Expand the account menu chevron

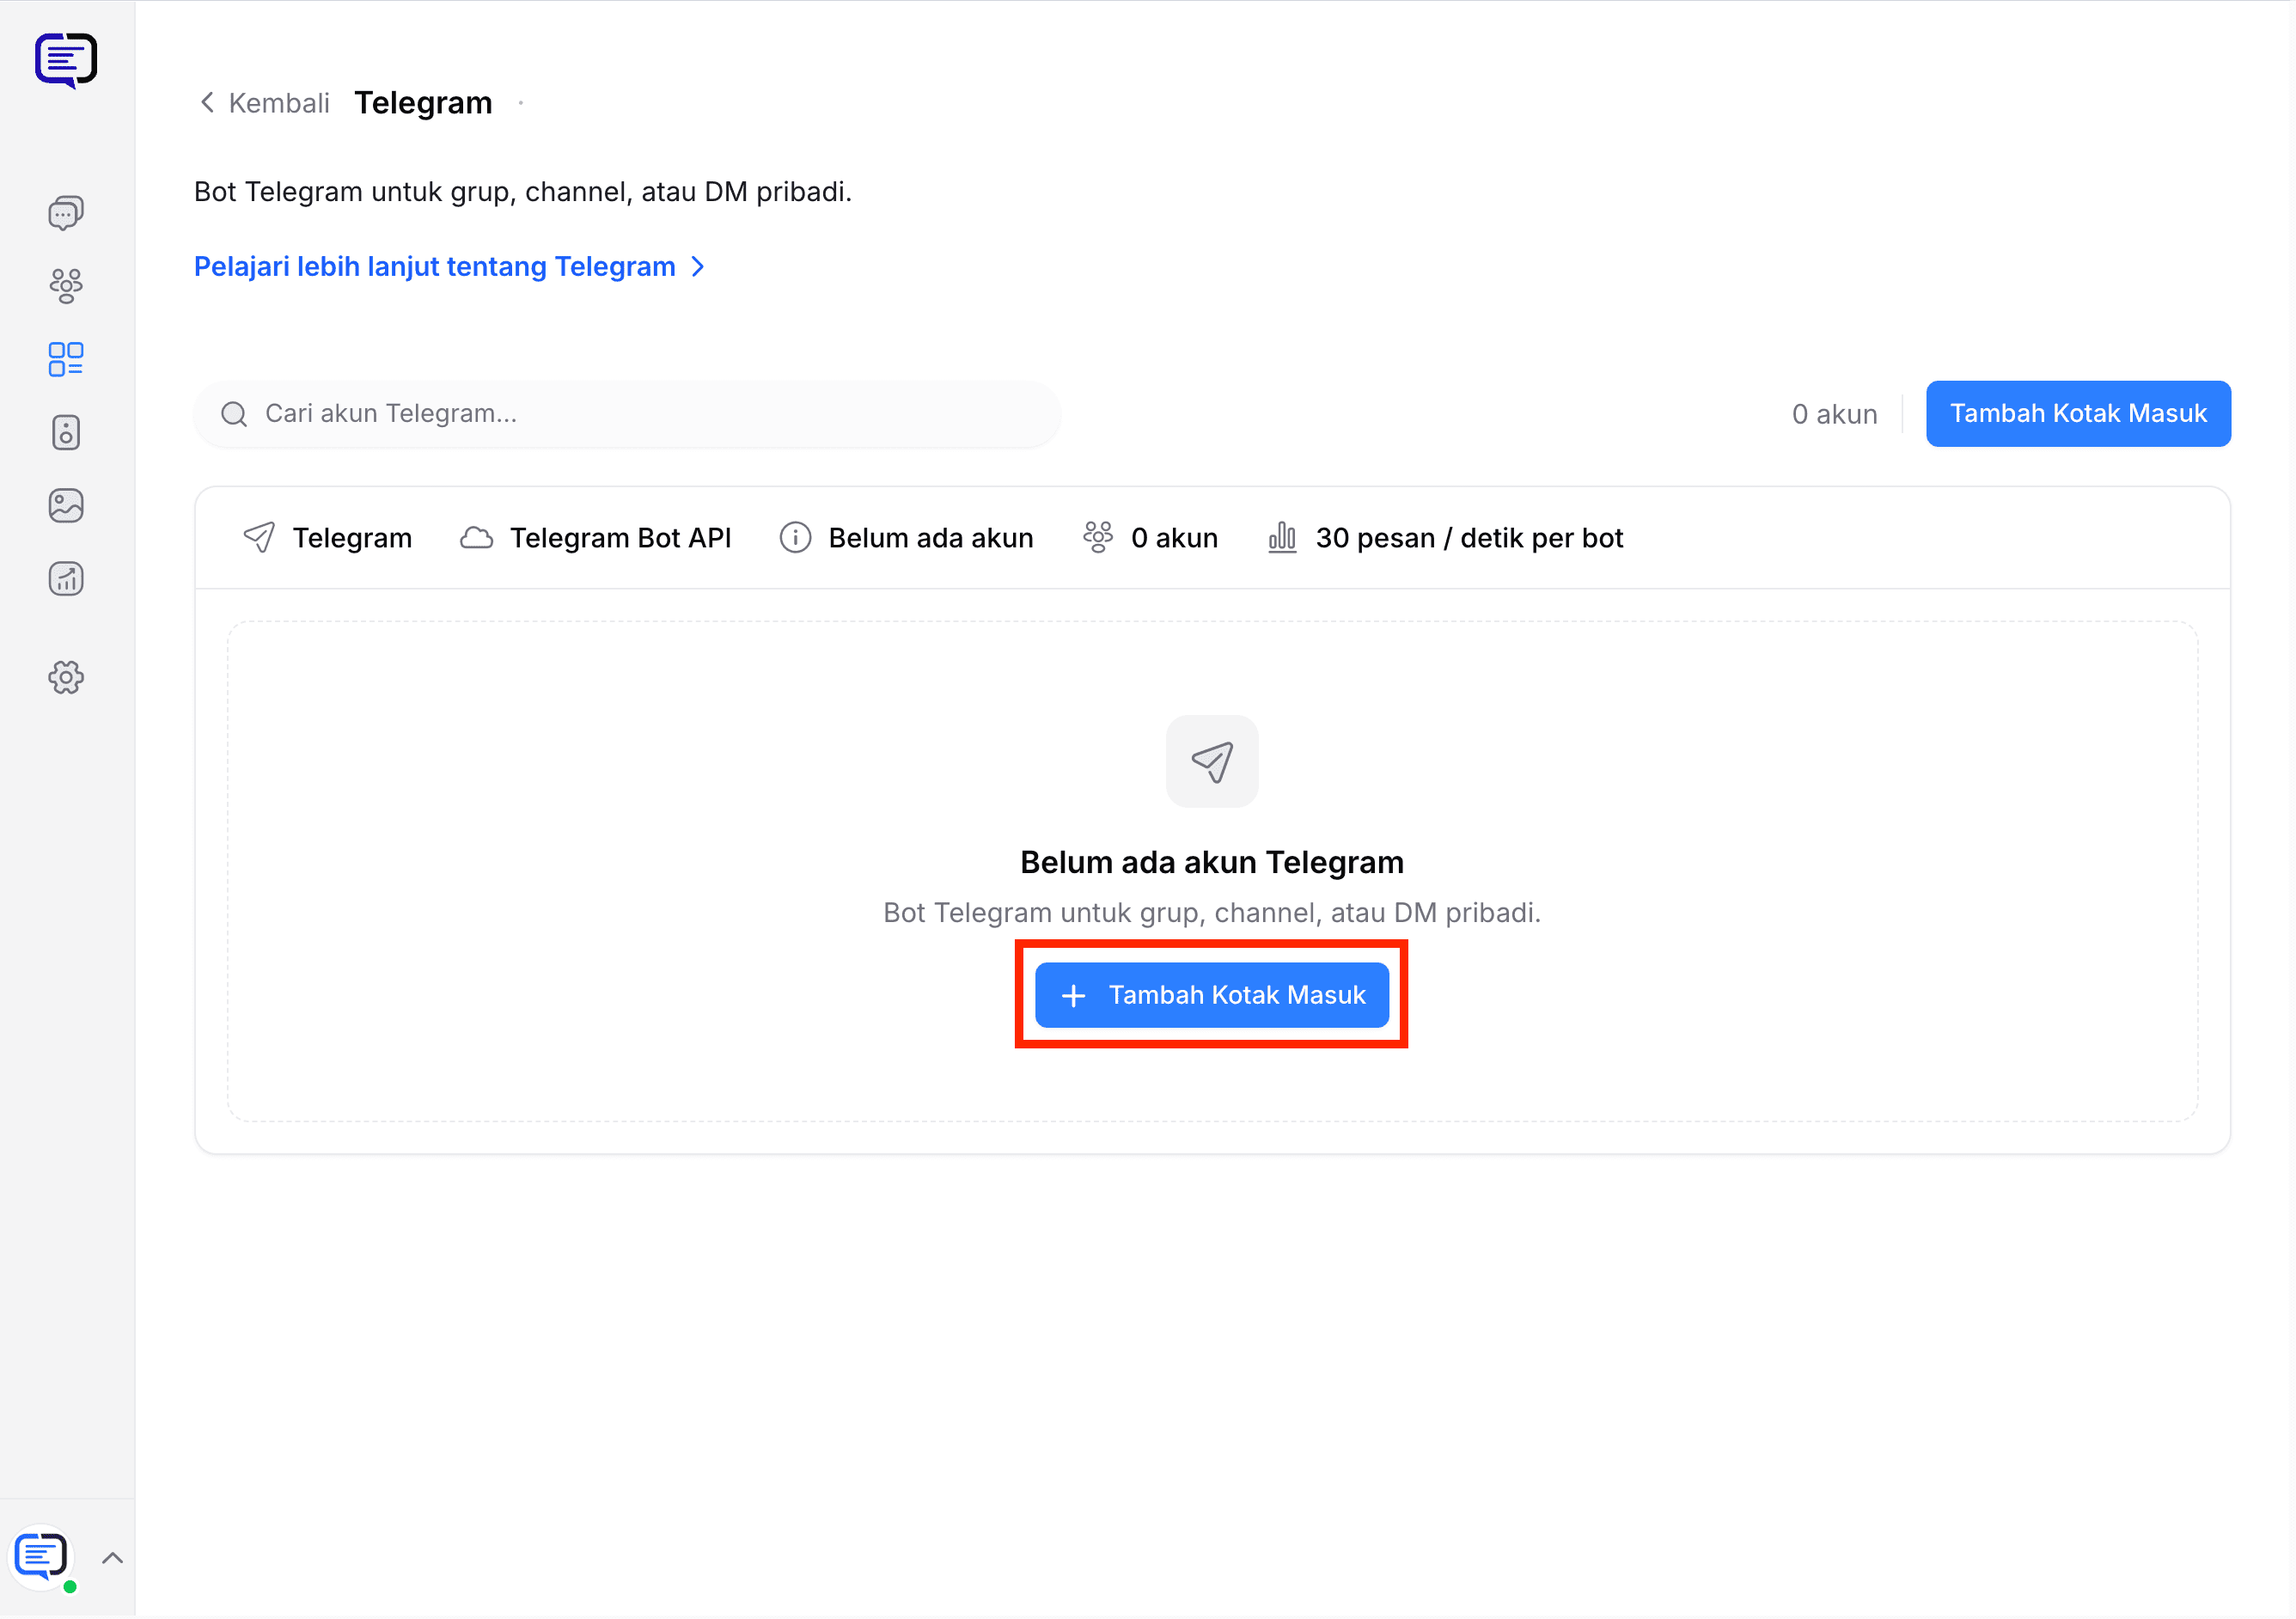point(113,1557)
